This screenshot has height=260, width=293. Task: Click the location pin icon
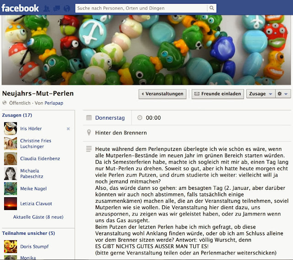89,133
